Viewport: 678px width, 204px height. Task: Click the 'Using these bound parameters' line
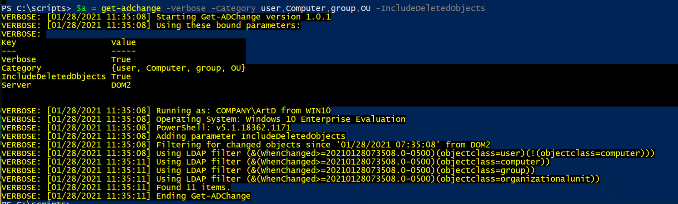click(x=151, y=25)
